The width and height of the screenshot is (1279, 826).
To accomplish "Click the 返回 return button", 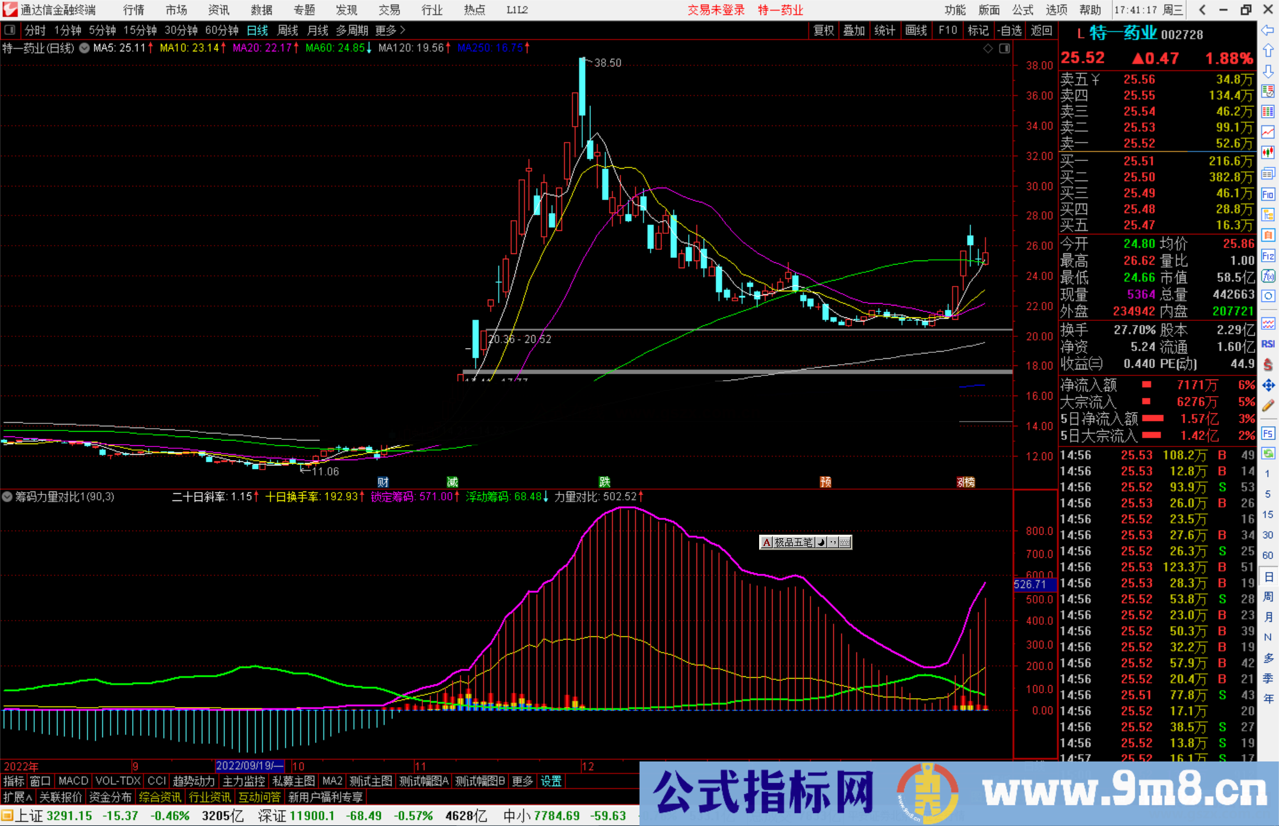I will [x=1041, y=30].
